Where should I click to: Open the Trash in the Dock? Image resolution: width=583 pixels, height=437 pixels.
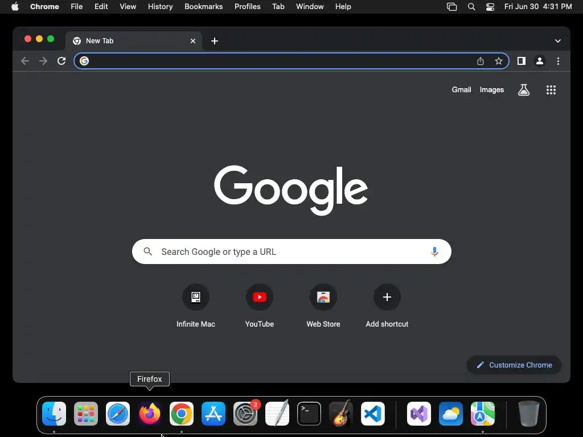pyautogui.click(x=529, y=414)
